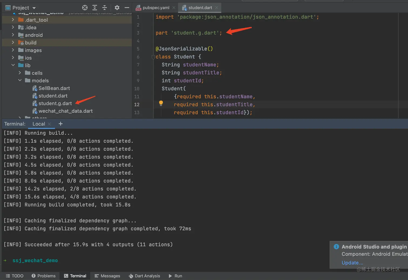Select the android folder icon
408x280 pixels.
21,35
